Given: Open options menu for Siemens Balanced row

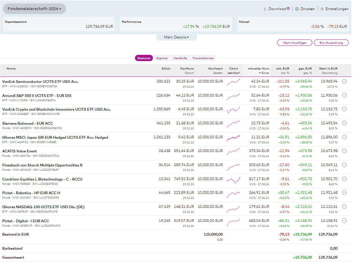Looking at the screenshot, I should tap(344, 123).
